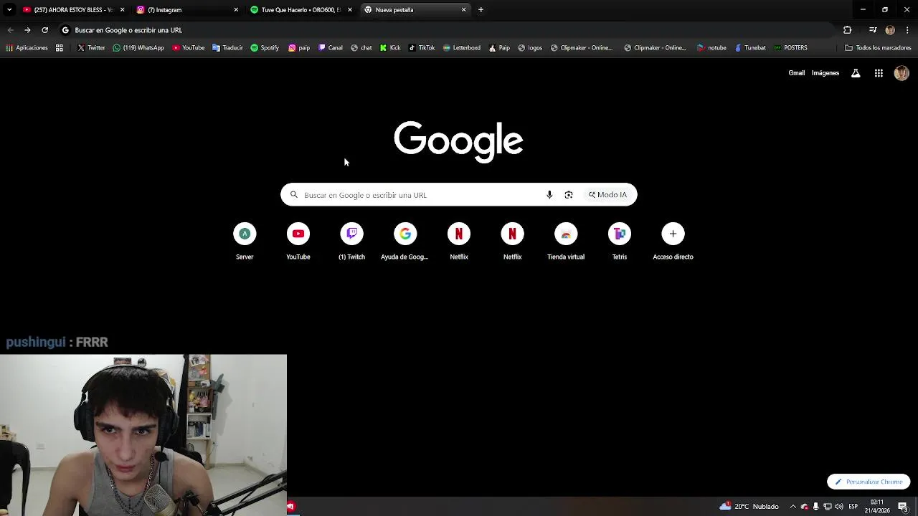Open the Chrome three-dot menu

tap(907, 30)
